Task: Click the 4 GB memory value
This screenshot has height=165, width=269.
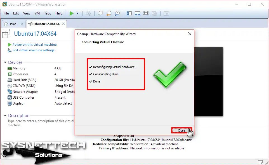Action: (58, 68)
